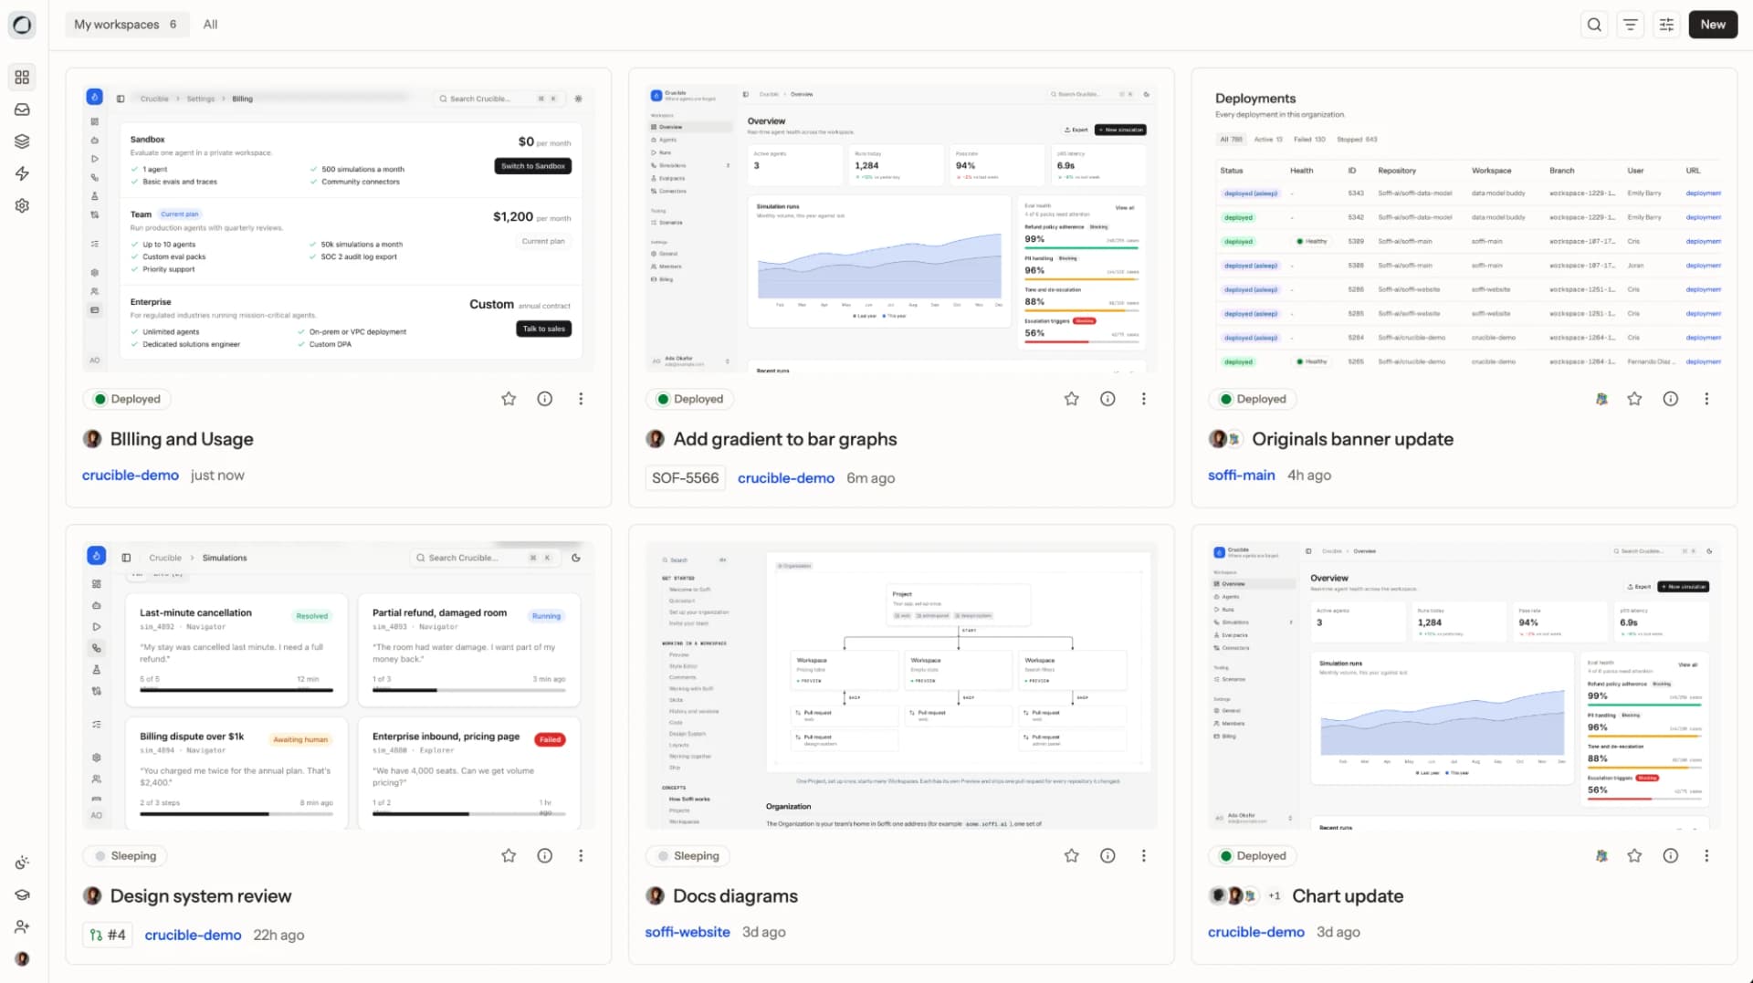1753x983 pixels.
Task: Open more options for Billing and Usage
Action: pyautogui.click(x=581, y=399)
